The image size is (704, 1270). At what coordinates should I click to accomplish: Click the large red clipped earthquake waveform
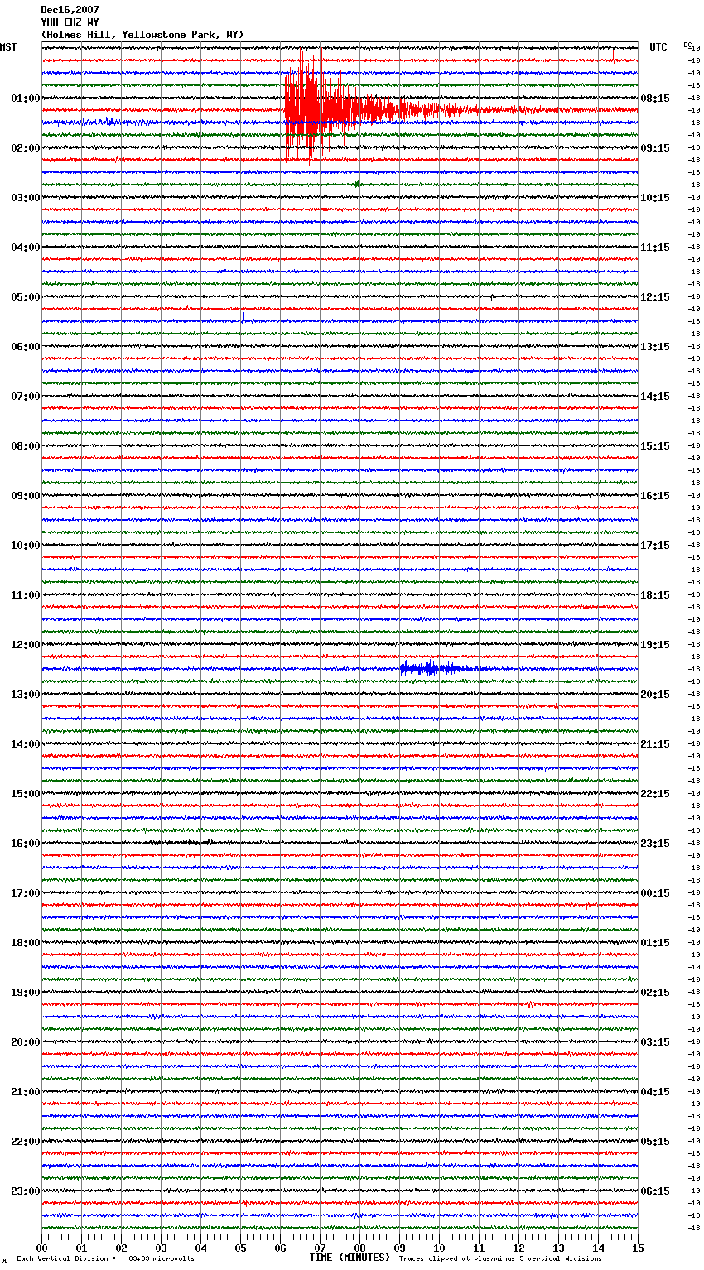[331, 108]
